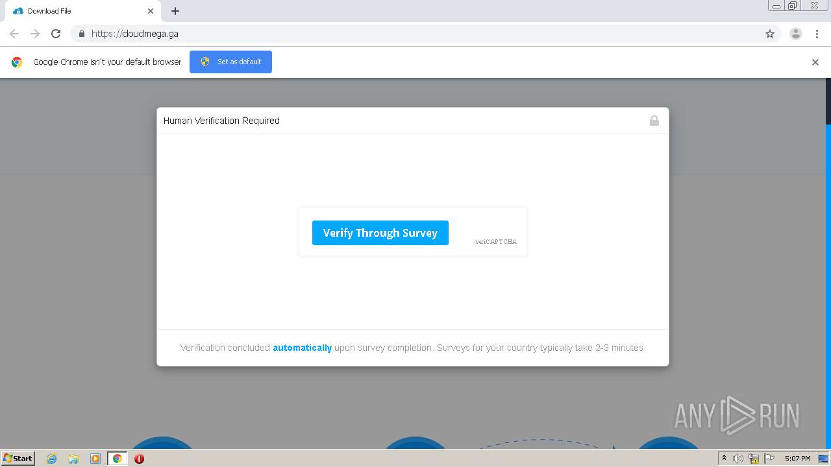This screenshot has width=831, height=467.
Task: Launch Internet Explorer from taskbar
Action: pos(51,459)
